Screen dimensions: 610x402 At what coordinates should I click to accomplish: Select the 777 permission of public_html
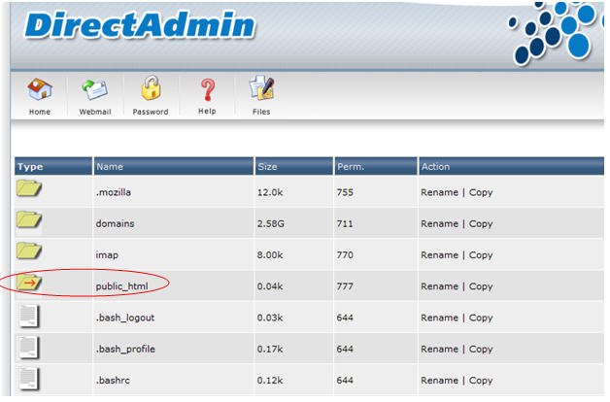345,286
